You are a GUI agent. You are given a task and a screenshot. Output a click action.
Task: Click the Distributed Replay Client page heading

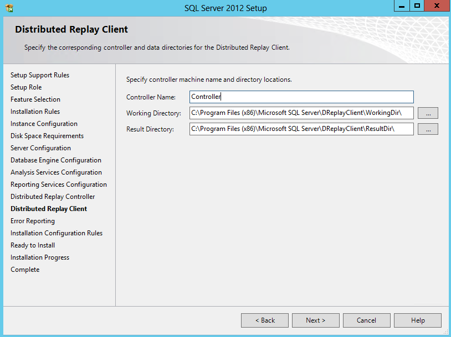(71, 29)
